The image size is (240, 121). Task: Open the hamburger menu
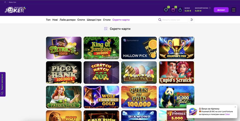[x=234, y=10]
